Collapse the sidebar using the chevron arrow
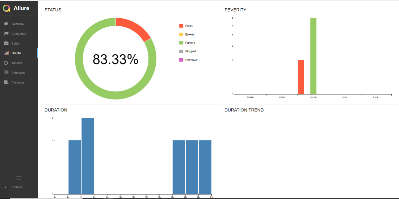The height and width of the screenshot is (199, 399). click(6, 187)
